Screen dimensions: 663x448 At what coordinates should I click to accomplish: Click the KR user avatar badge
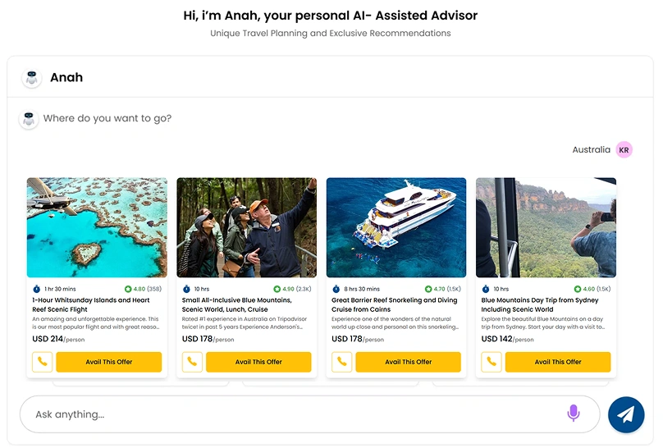624,150
